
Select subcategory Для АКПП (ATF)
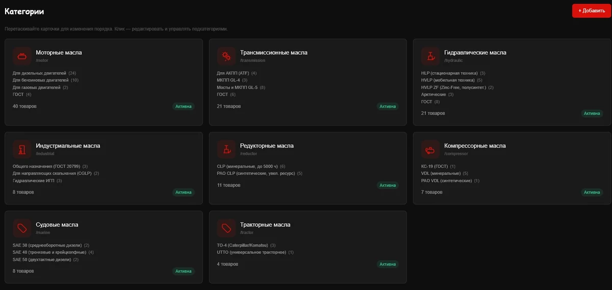coord(233,73)
